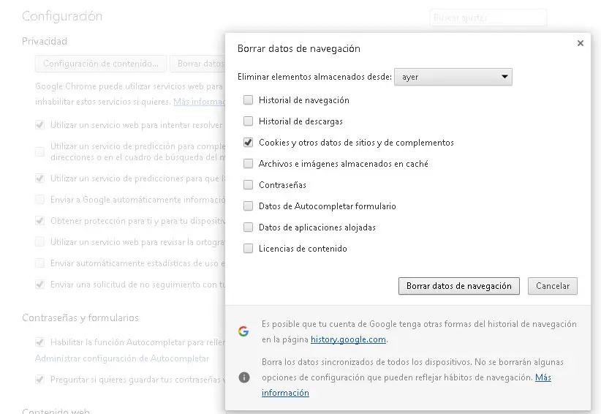Click the Cancelar button
The image size is (601, 414).
[552, 286]
